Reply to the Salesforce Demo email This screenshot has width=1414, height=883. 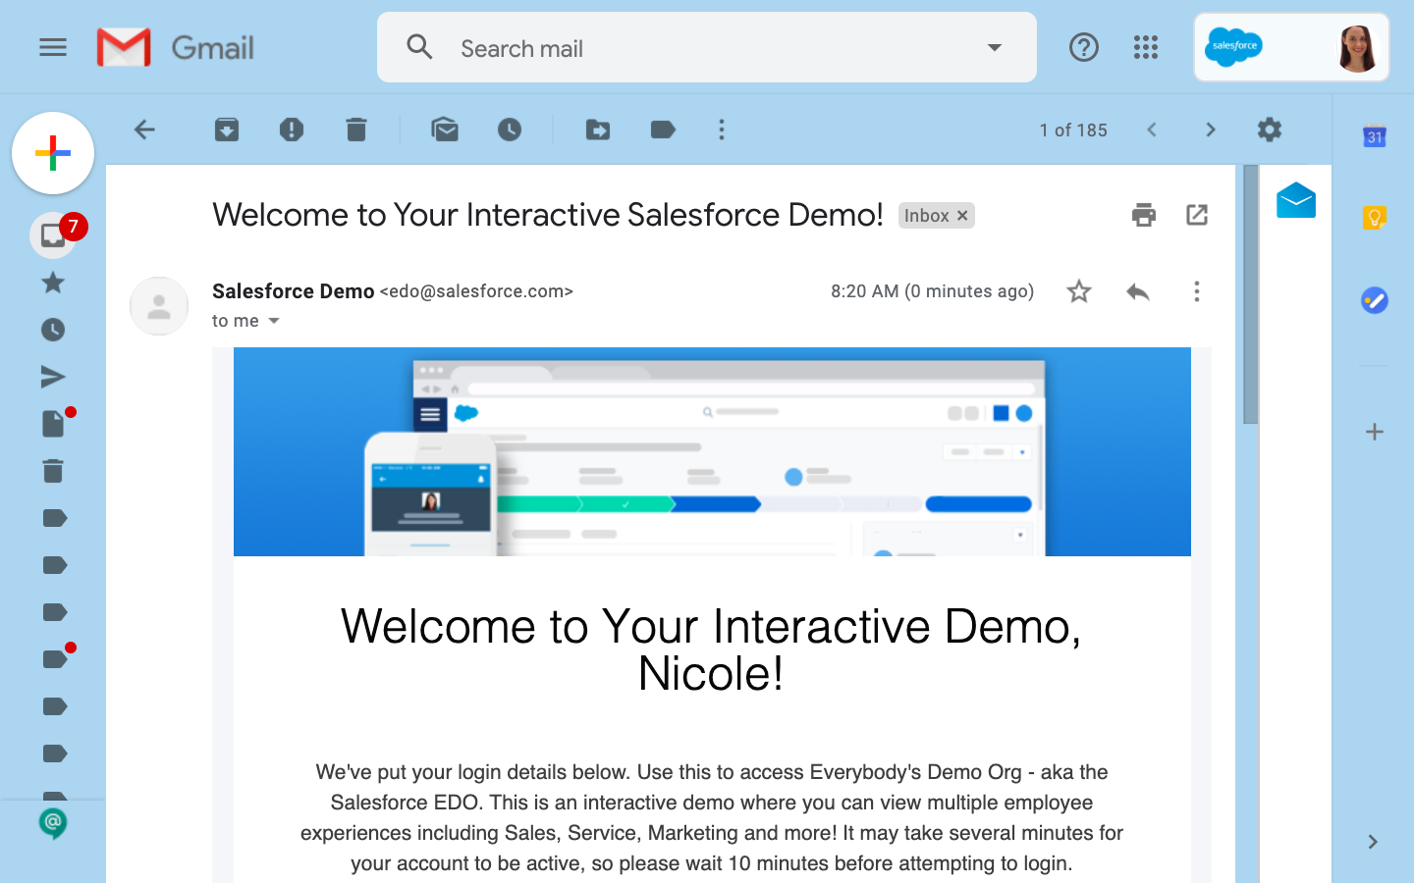[1138, 291]
